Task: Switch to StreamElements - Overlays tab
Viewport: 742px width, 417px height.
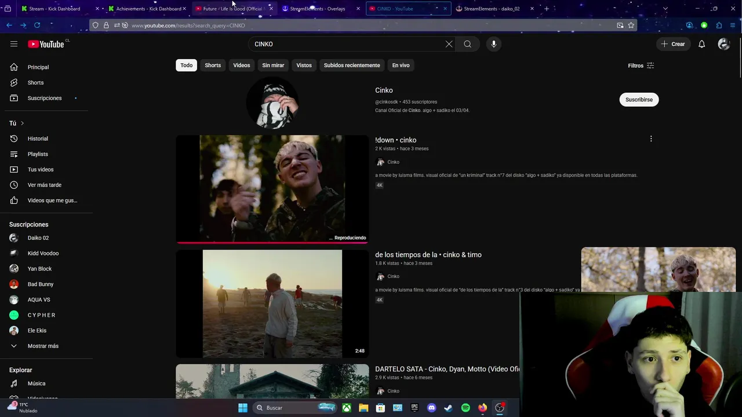Action: coord(321,9)
